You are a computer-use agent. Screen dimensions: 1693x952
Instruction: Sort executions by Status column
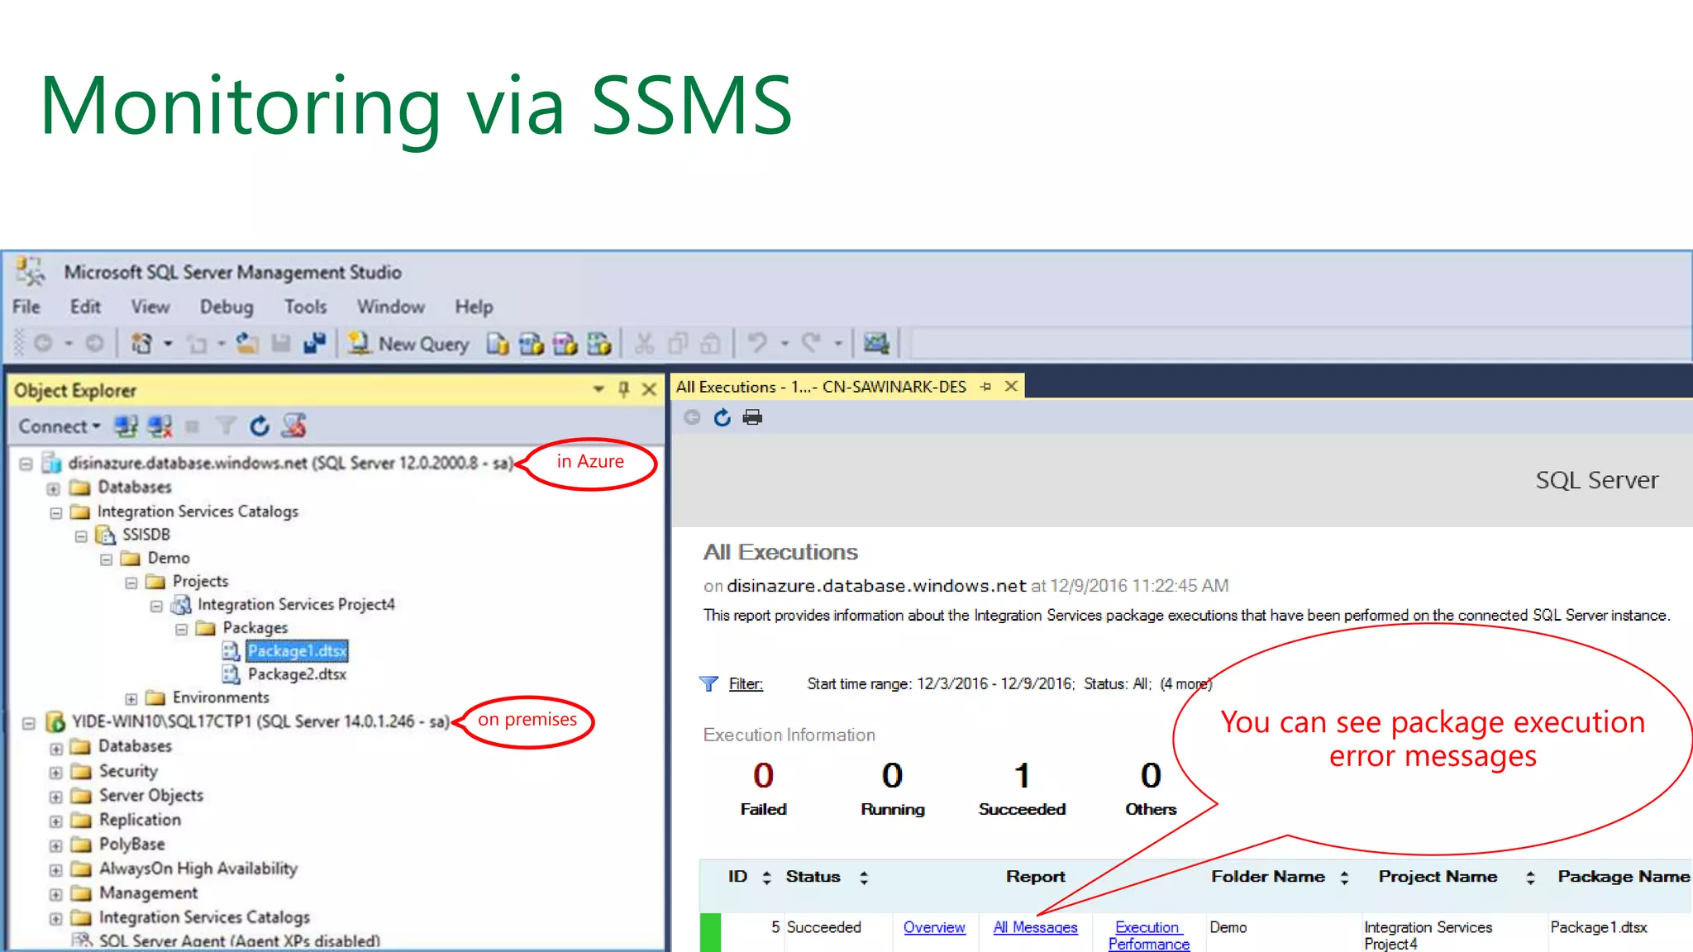(864, 878)
